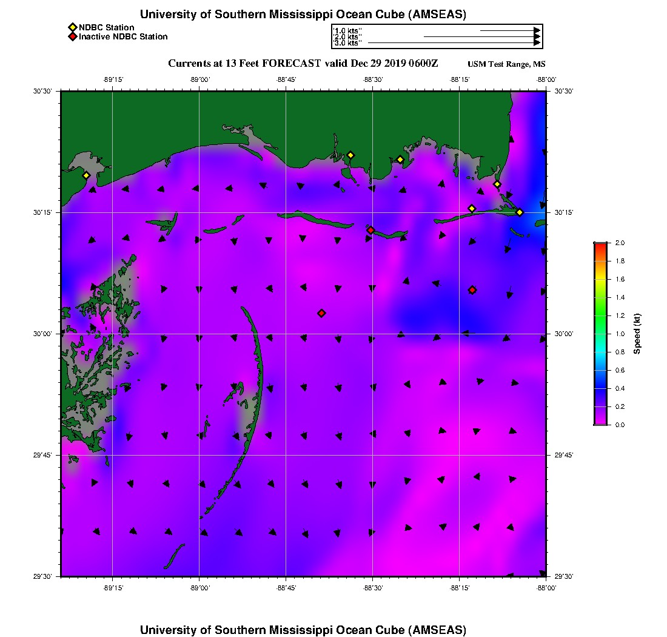
Task: Click the 1.0 kts arrow in scale legend
Action: pyautogui.click(x=509, y=30)
